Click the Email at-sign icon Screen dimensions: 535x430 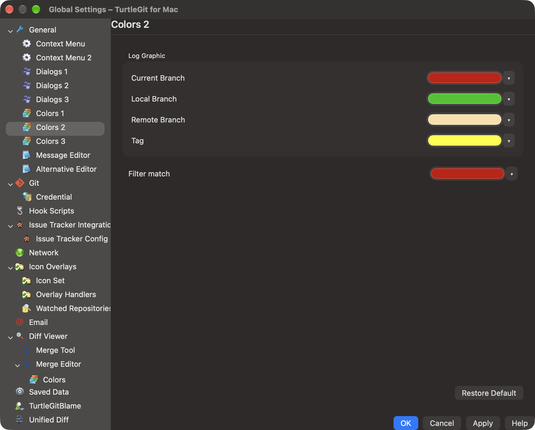[x=20, y=322]
